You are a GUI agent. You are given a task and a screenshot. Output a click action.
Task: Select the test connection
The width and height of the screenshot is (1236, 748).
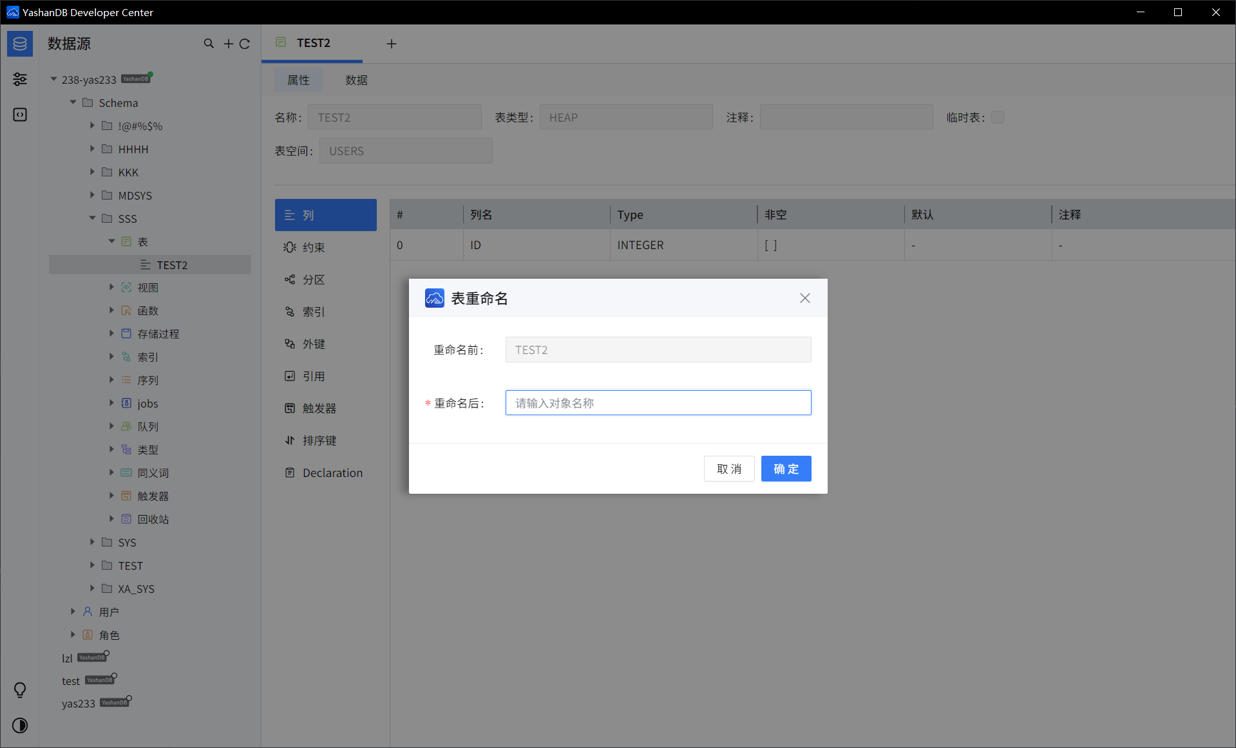(x=71, y=681)
